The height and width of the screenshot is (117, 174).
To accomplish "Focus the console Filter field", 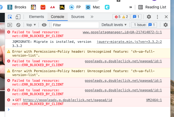I will (x=75, y=25).
